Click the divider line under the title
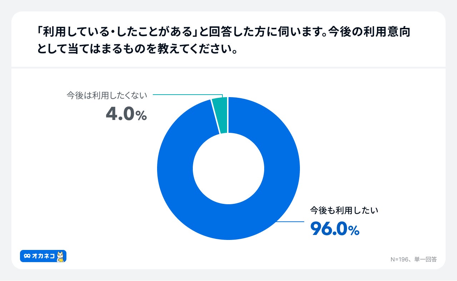The image size is (457, 281). (228, 67)
